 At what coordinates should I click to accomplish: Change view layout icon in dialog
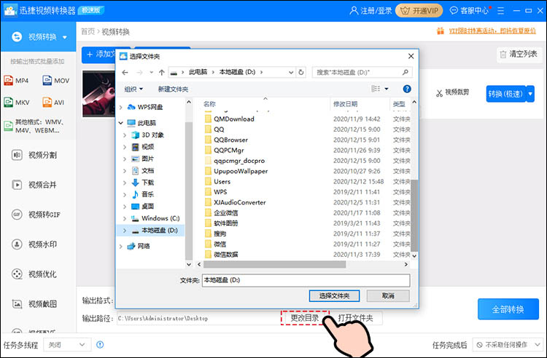coord(376,89)
